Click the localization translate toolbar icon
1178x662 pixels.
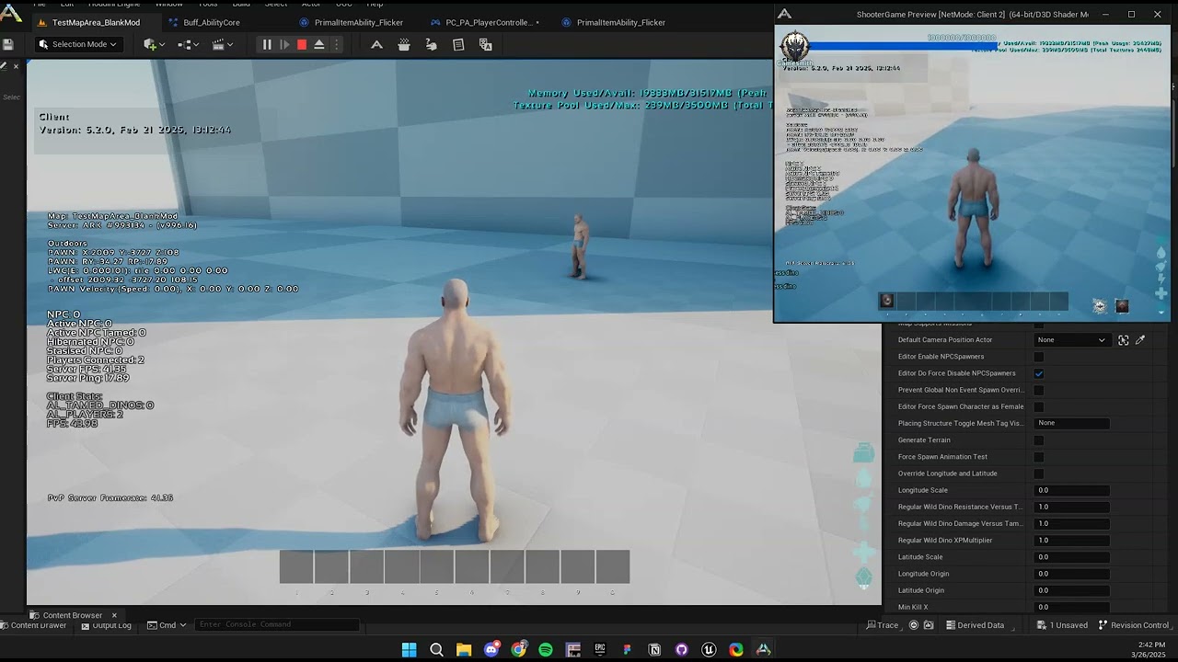click(x=486, y=44)
